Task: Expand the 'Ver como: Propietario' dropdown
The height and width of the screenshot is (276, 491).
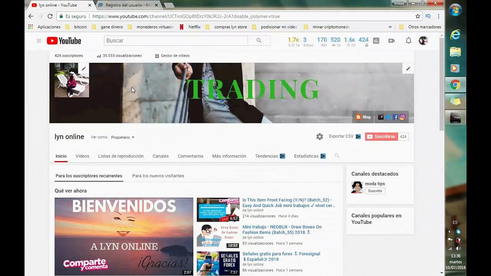Action: [x=123, y=137]
